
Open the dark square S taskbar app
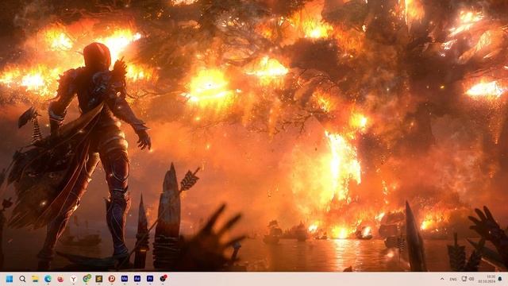(99, 279)
